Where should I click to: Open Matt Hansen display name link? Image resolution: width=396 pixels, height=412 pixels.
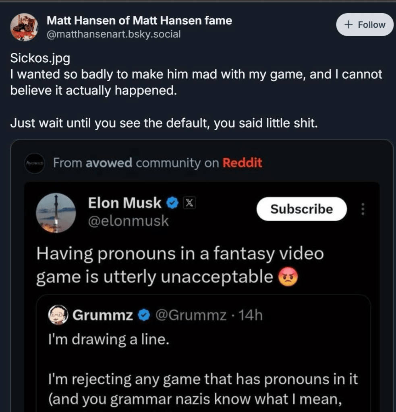tap(139, 20)
